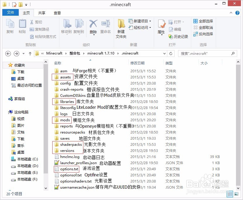Click Copy path (复制路径)
Screen dimensions: 243x200
coord(39,29)
